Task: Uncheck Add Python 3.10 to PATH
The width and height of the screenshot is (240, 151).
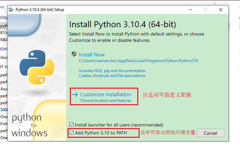Action: [x=71, y=133]
